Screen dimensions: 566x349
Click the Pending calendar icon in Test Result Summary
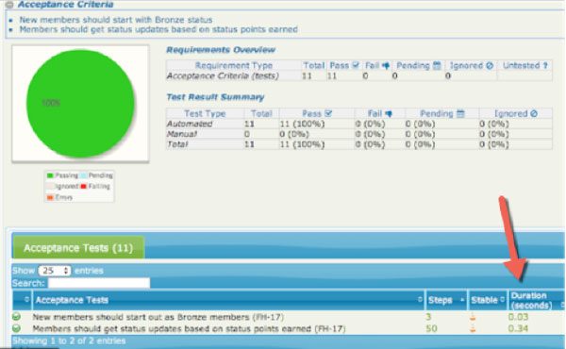pos(460,114)
